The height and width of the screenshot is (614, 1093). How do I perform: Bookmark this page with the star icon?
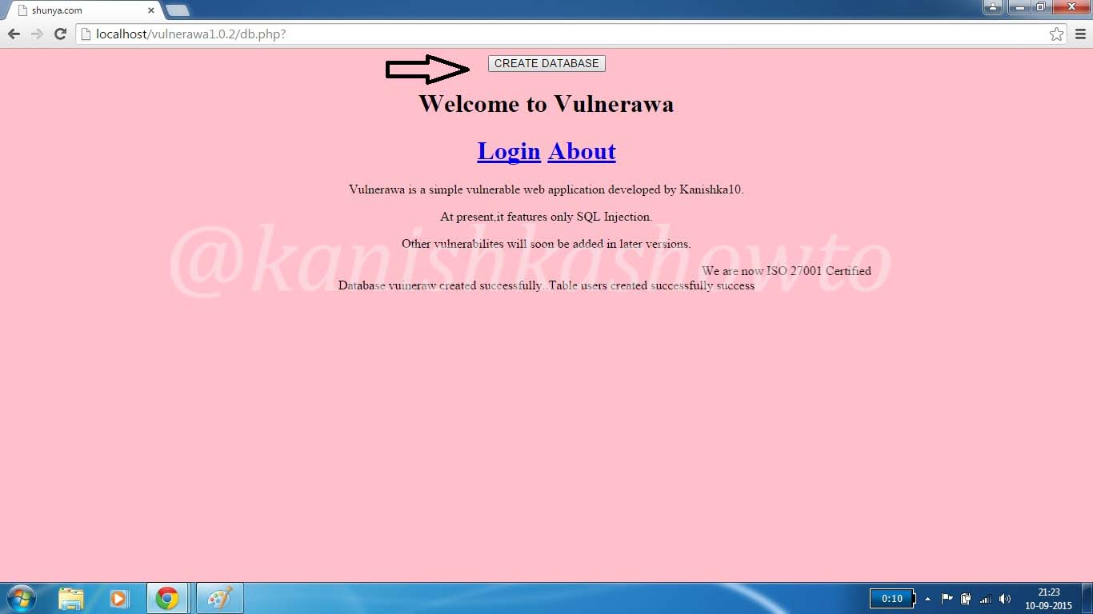[1056, 34]
